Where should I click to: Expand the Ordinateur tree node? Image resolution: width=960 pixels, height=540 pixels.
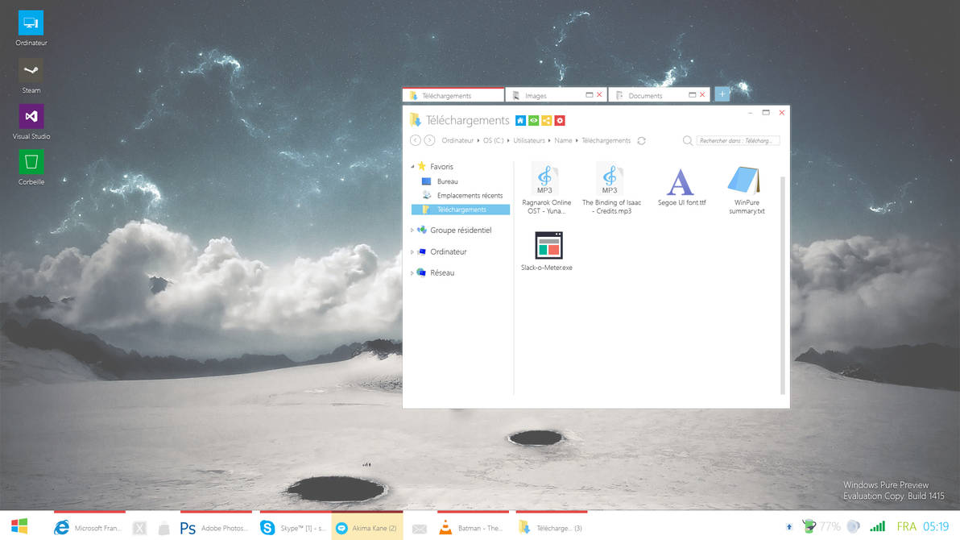pyautogui.click(x=412, y=252)
